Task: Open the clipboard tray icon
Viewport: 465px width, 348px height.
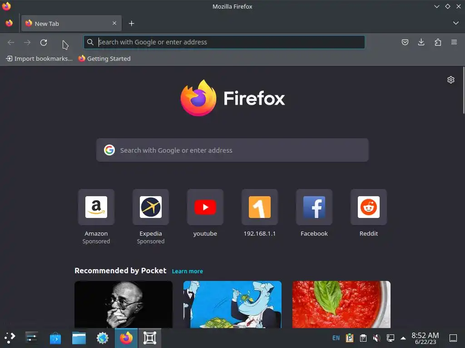Action: pos(363,338)
